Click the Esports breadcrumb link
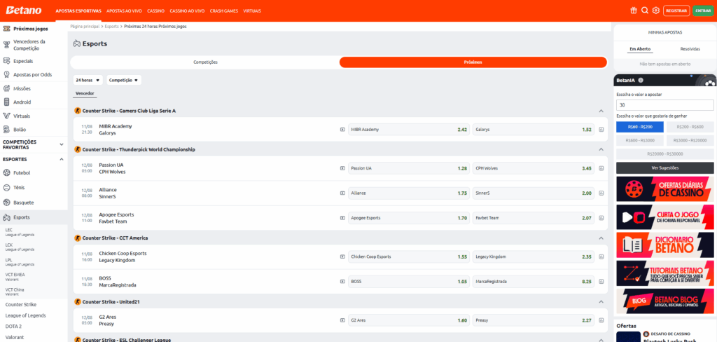The image size is (717, 342). (111, 27)
